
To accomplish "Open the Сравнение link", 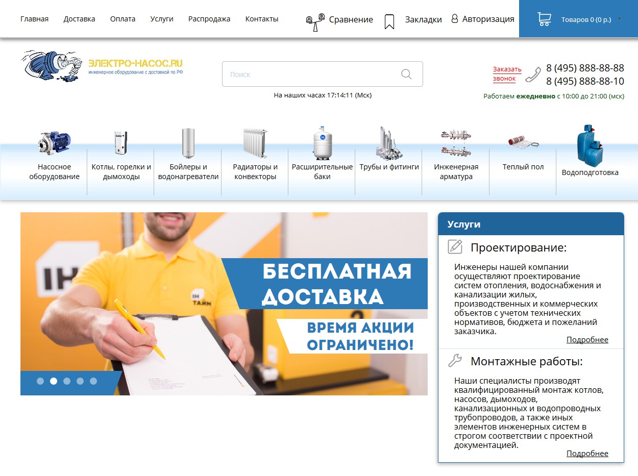I will click(351, 20).
